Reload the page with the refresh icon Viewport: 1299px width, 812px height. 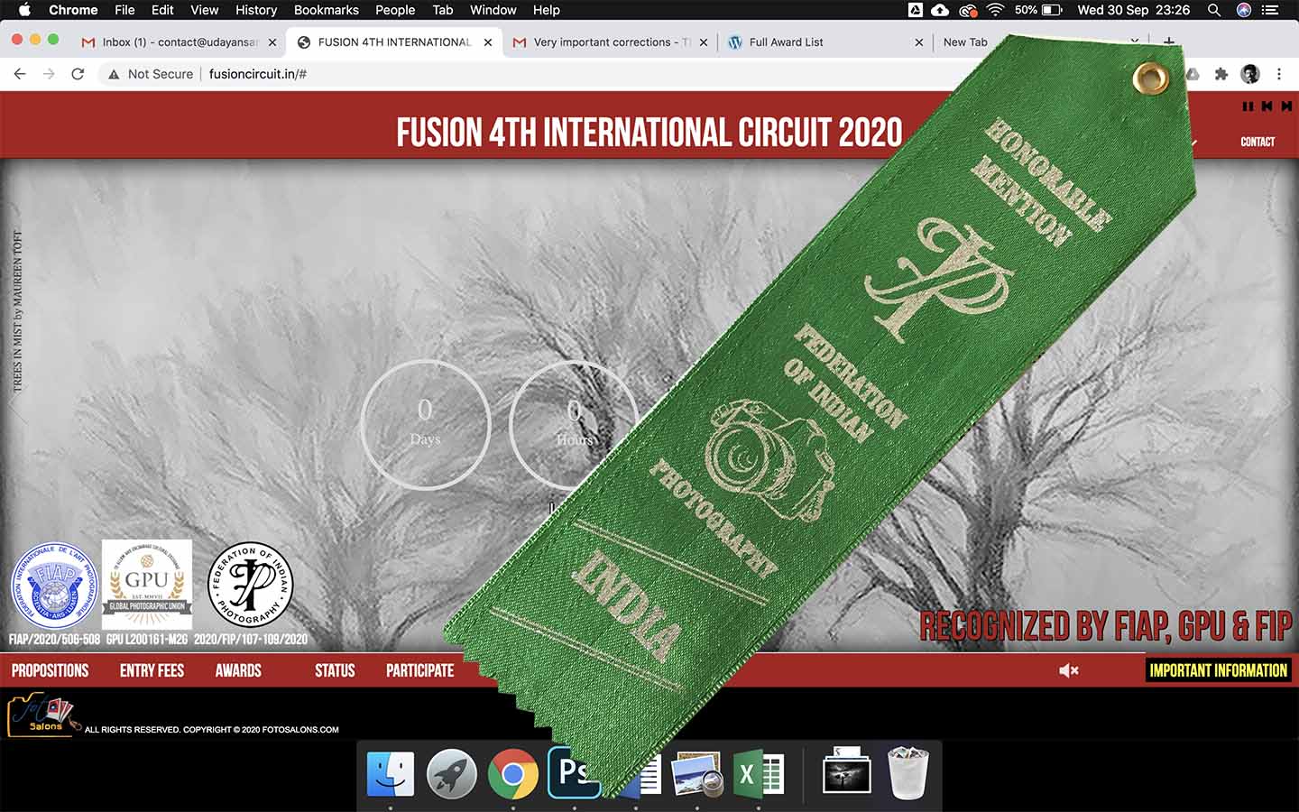pyautogui.click(x=77, y=74)
